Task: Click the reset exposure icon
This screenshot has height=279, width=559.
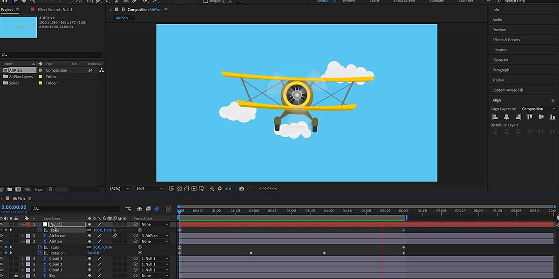Action: pos(220,189)
